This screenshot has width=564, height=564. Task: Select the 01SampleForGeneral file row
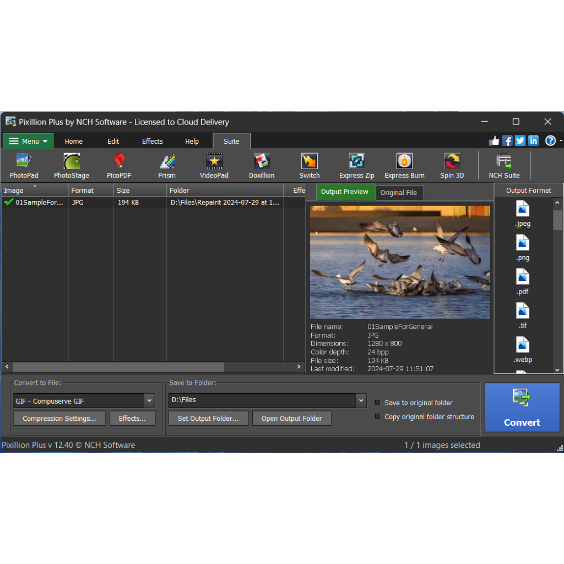pos(39,203)
